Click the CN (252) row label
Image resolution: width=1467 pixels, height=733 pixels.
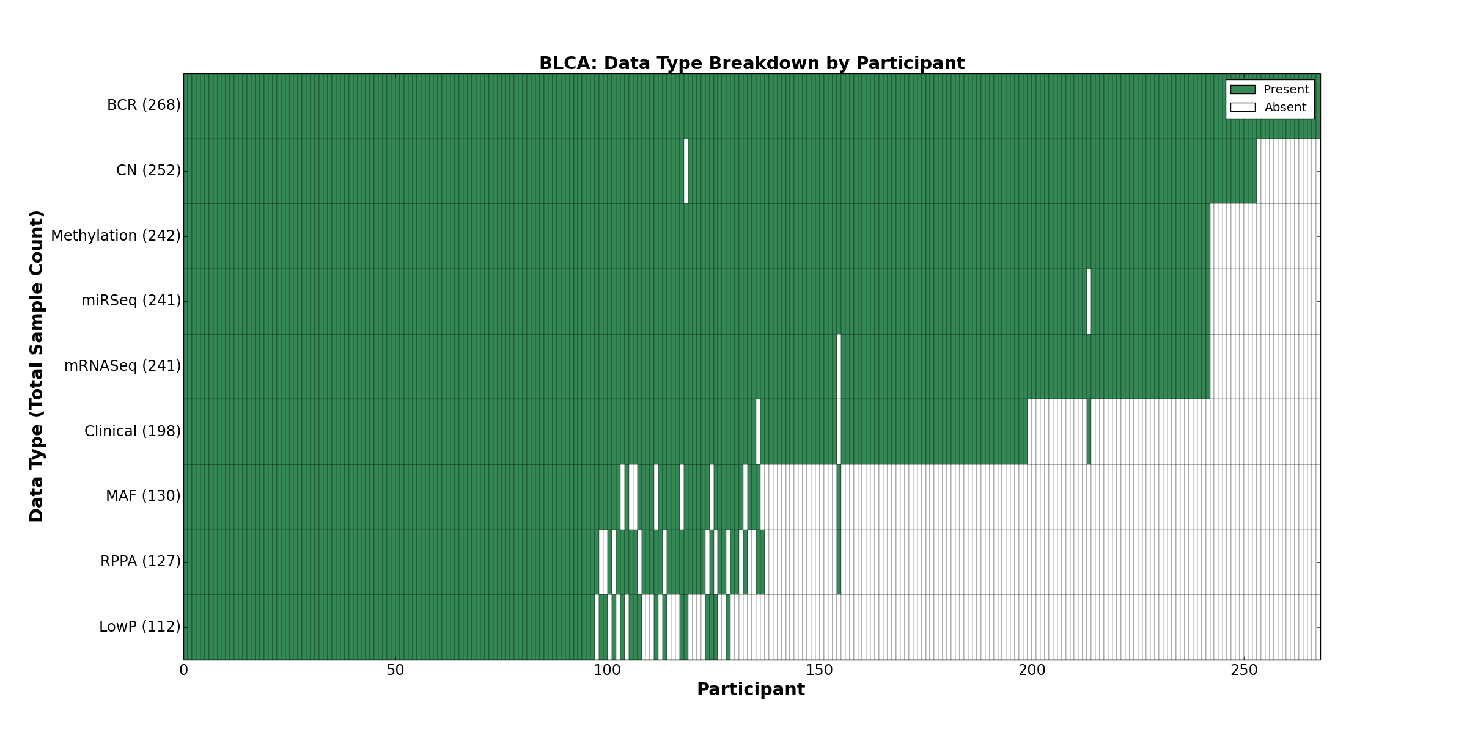tap(149, 170)
